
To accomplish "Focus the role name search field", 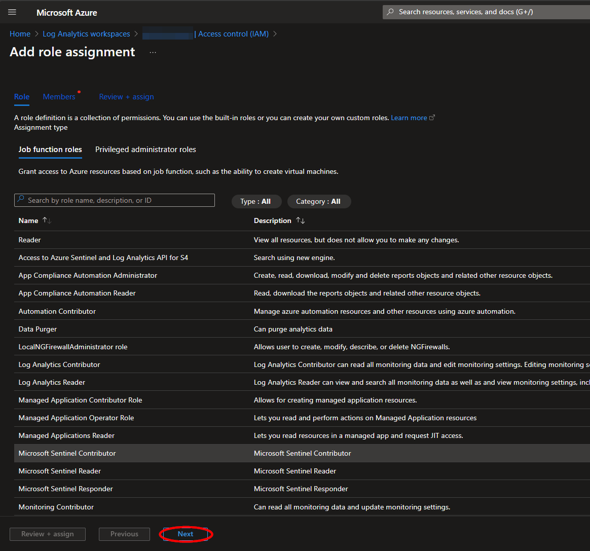I will [115, 200].
